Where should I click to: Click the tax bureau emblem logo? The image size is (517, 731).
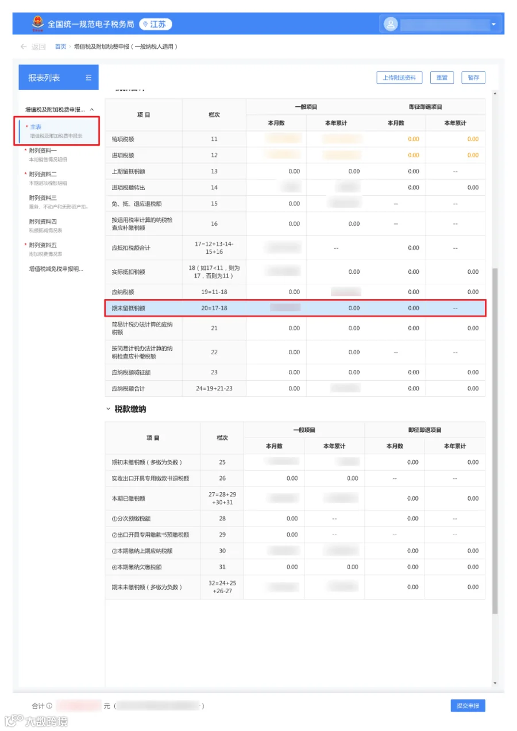tap(38, 24)
